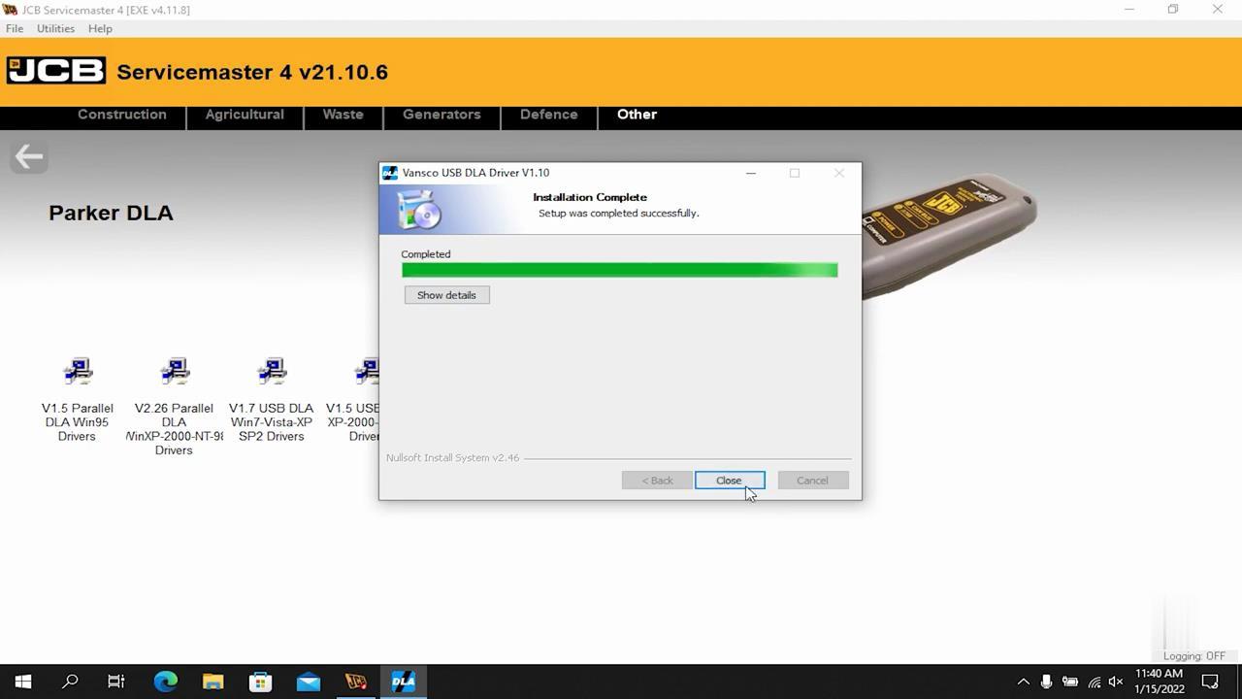The height and width of the screenshot is (699, 1242).
Task: Click the muted volume tray icon
Action: (x=1116, y=682)
